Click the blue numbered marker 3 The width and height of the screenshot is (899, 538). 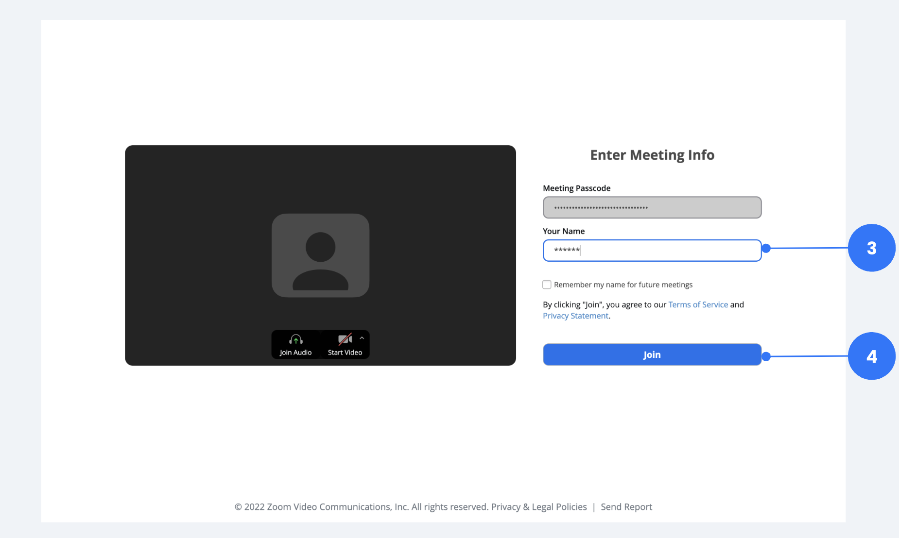[872, 248]
